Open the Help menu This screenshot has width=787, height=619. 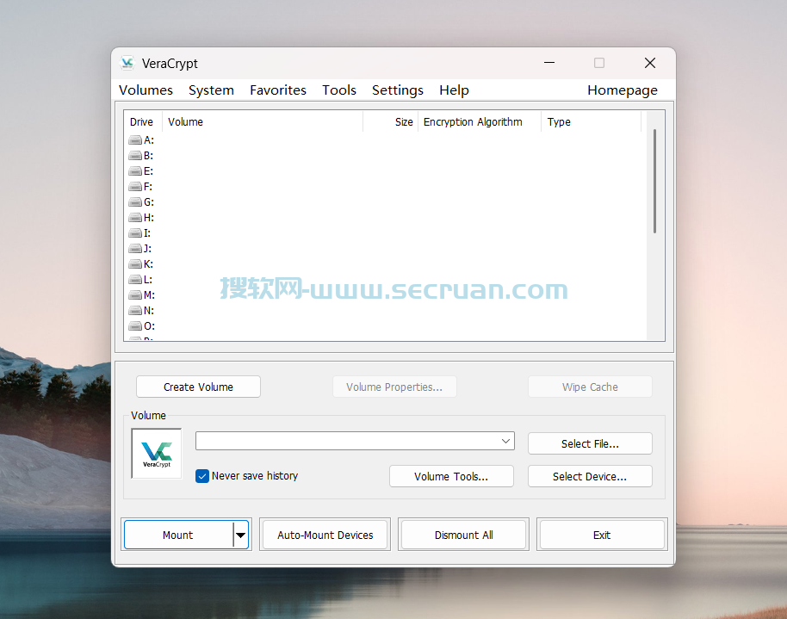455,90
